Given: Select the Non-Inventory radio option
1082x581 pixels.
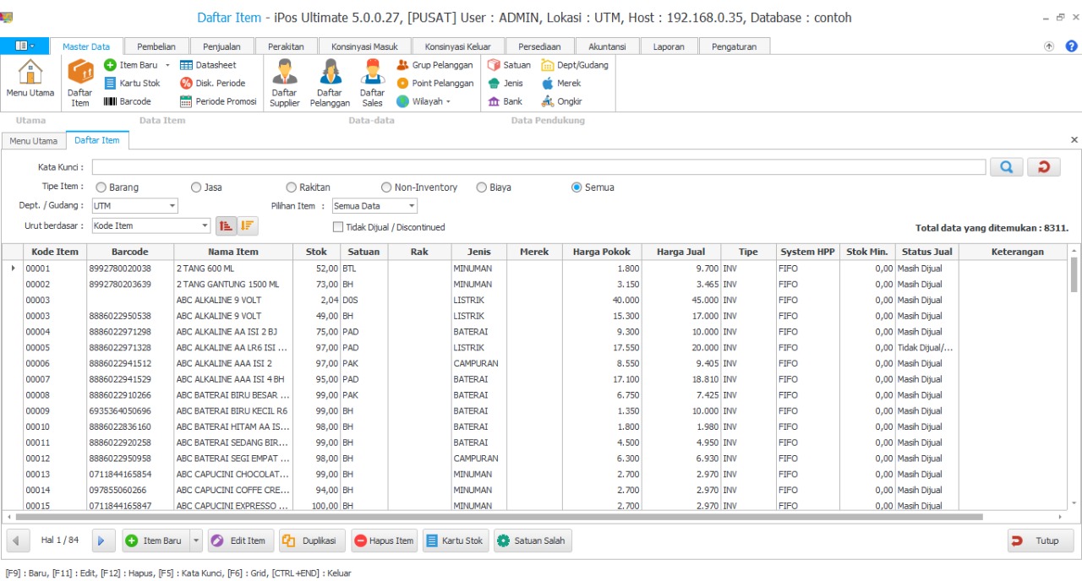Looking at the screenshot, I should coord(386,187).
